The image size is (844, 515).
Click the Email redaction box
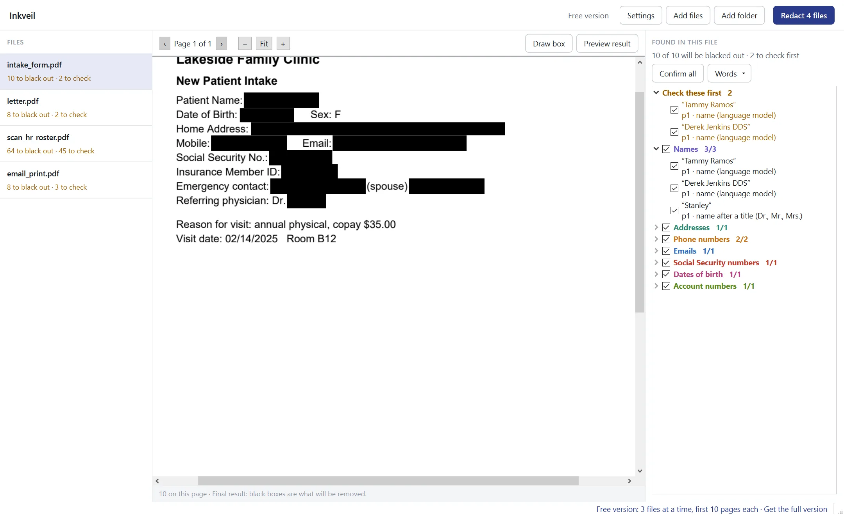[399, 143]
